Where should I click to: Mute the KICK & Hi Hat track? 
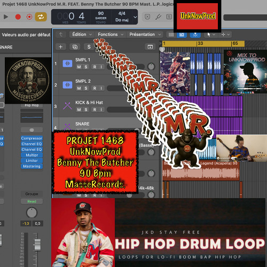pyautogui.click(x=79, y=109)
